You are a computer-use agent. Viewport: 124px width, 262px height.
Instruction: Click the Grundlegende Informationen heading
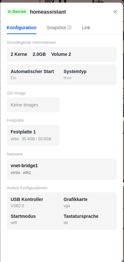tap(31, 43)
